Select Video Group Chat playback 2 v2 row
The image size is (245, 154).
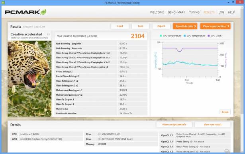tap(101, 58)
